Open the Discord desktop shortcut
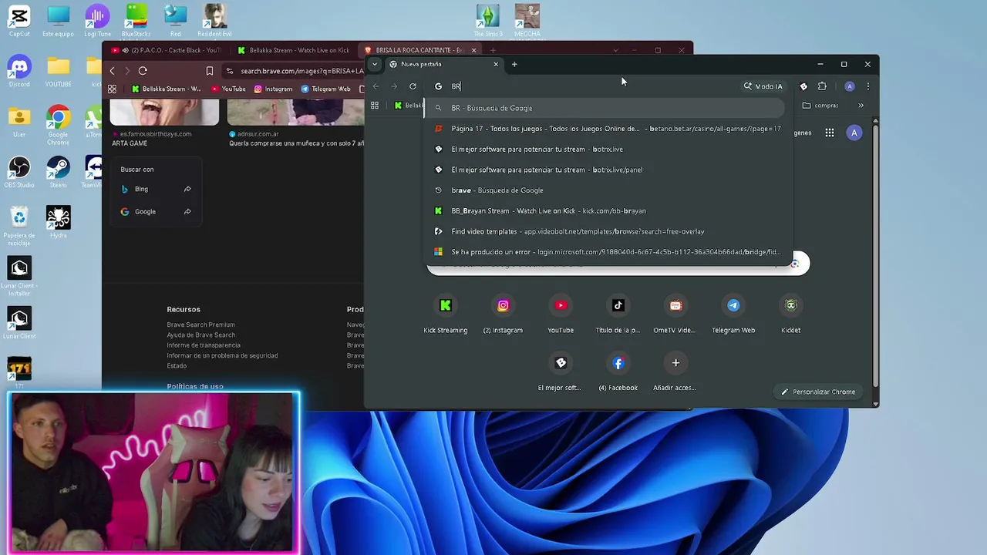987x555 pixels. pyautogui.click(x=19, y=71)
